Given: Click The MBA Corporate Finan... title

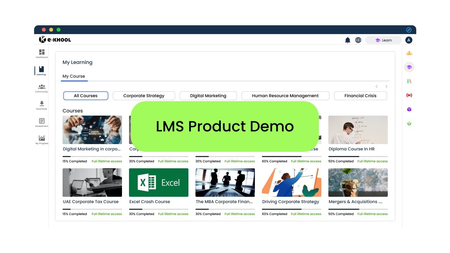Looking at the screenshot, I should point(224,202).
